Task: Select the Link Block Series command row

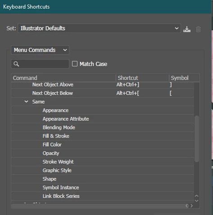Action: (103, 196)
